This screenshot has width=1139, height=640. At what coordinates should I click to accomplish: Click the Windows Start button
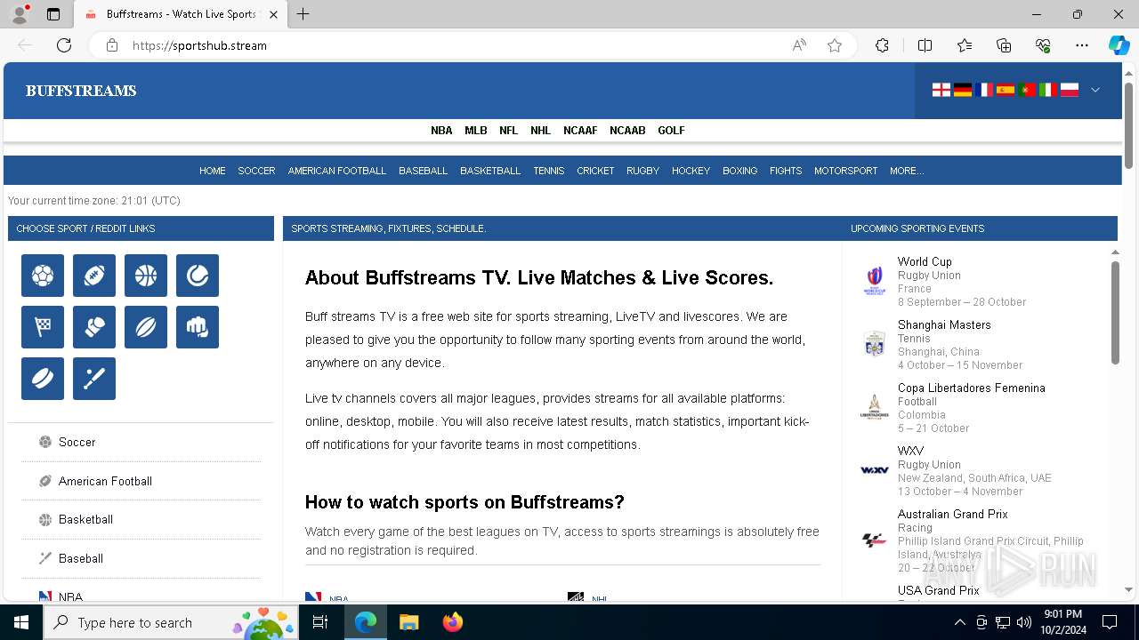coord(21,622)
